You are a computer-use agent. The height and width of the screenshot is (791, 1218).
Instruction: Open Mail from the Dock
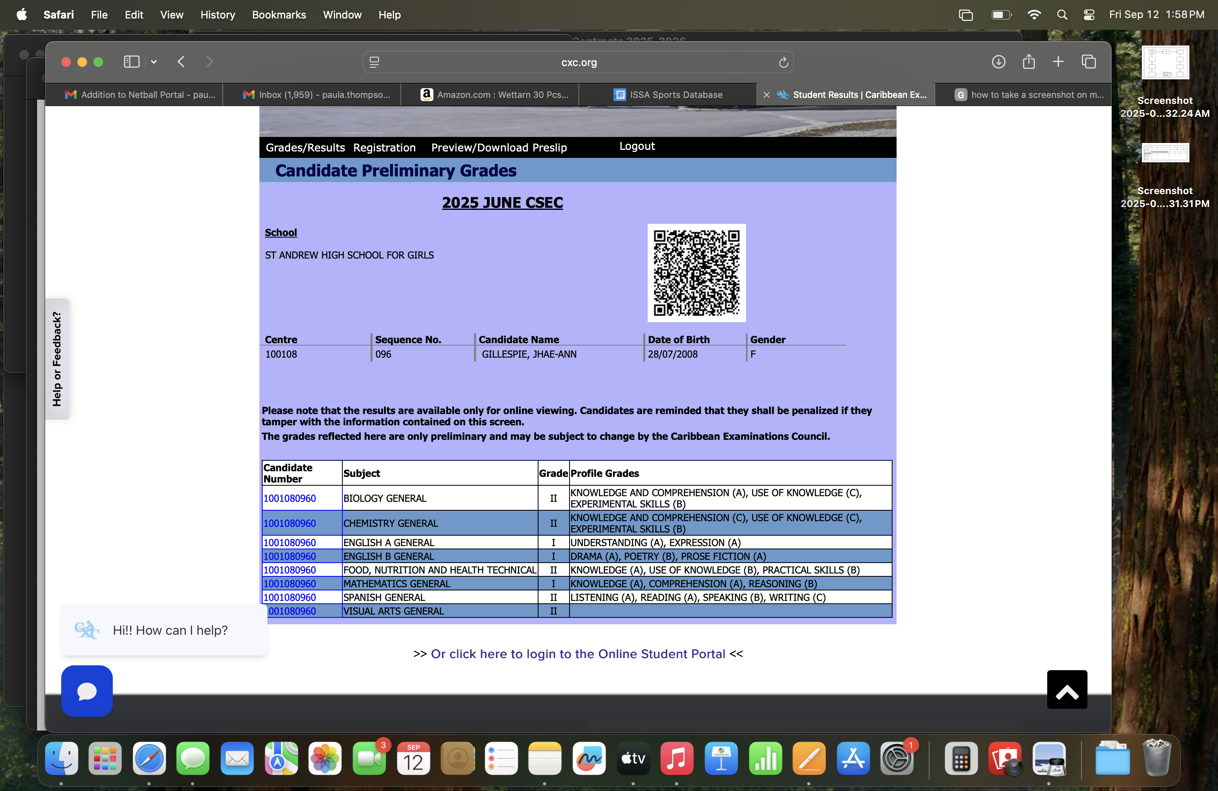point(237,758)
